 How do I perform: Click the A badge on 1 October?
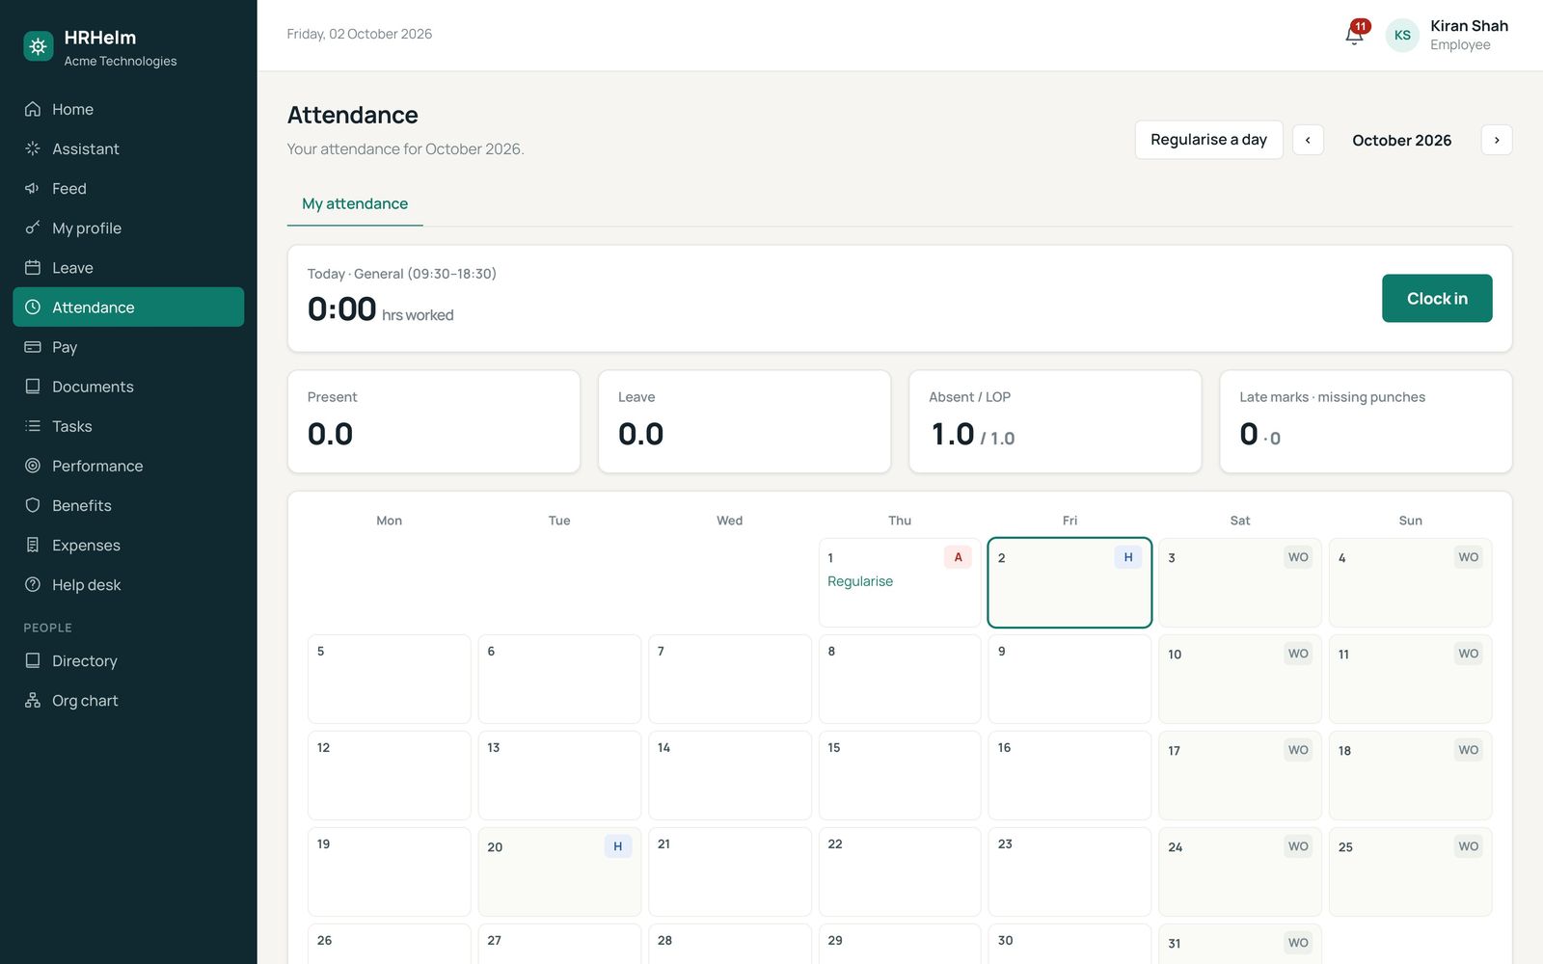click(x=958, y=557)
